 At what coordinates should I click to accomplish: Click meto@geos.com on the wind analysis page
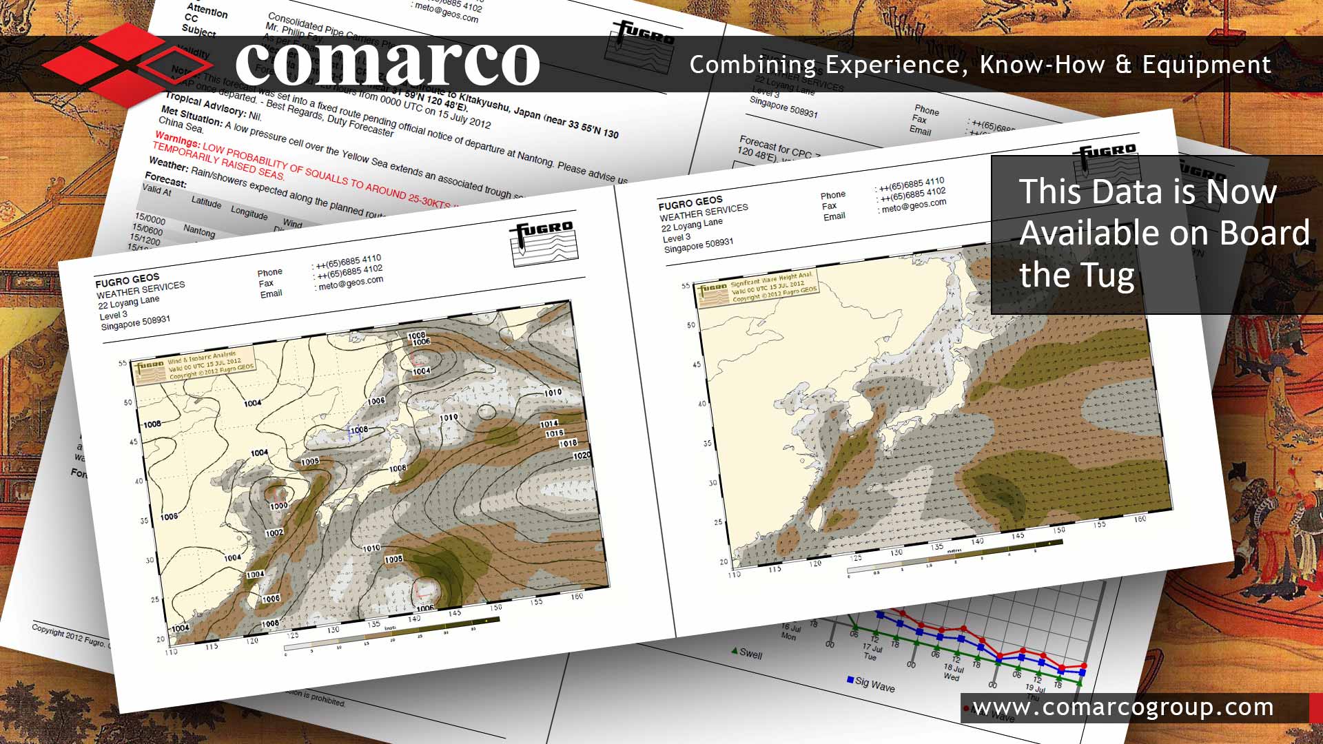(351, 282)
